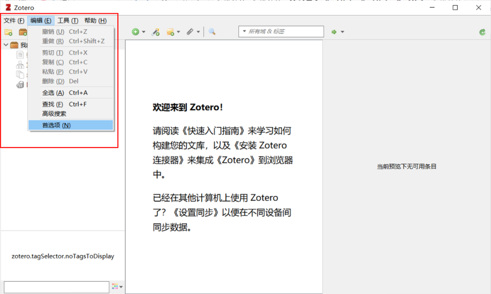
Task: Focus the tag filter input box
Action: 57,287
